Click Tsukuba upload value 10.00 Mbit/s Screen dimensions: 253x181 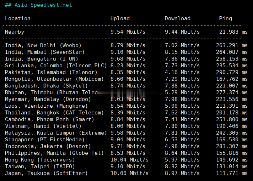coord(129,174)
